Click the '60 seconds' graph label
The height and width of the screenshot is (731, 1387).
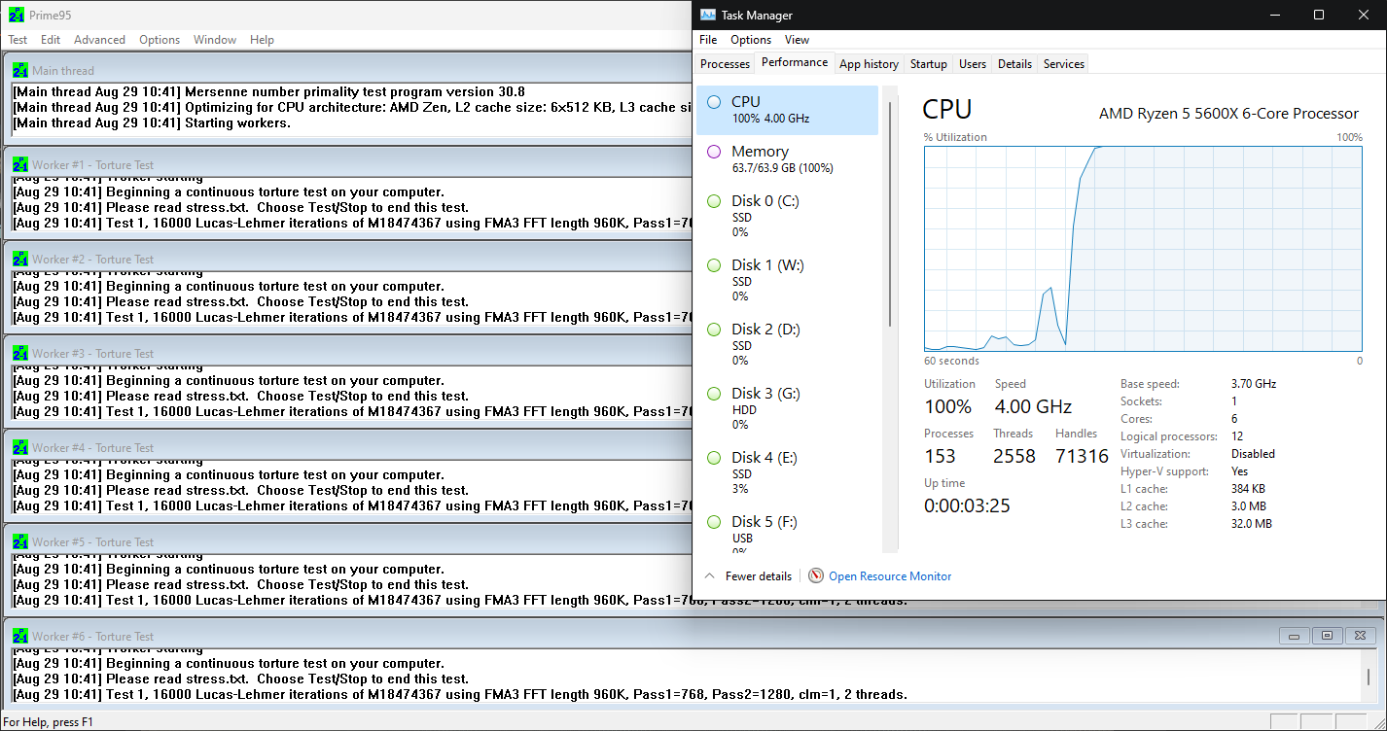951,361
